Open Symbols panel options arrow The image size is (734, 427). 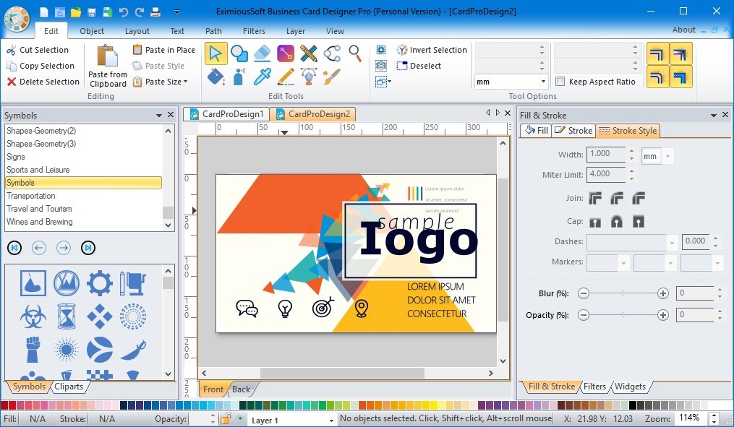(159, 115)
